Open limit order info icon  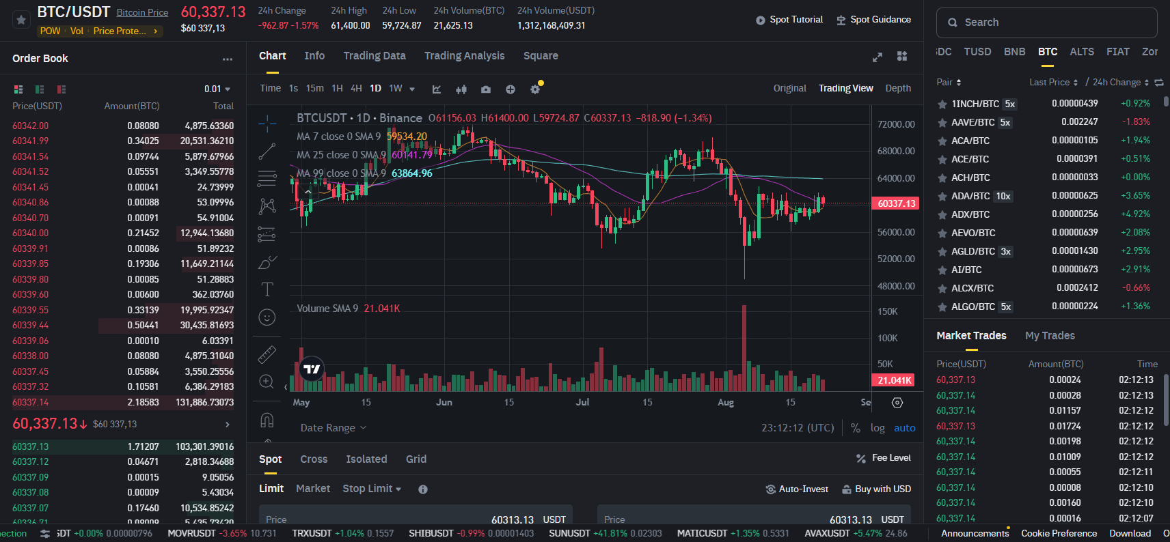tap(423, 489)
